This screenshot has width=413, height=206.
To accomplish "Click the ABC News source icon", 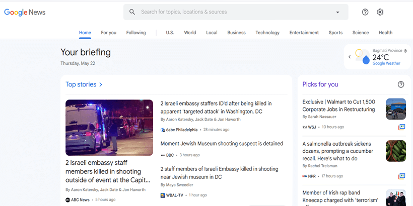I will click(x=67, y=199).
